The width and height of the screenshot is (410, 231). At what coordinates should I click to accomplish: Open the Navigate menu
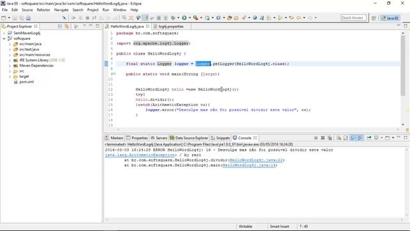point(61,10)
